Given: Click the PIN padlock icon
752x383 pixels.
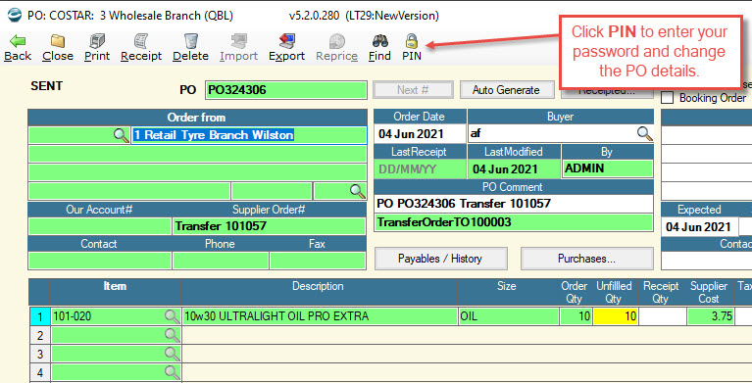Looking at the screenshot, I should tap(412, 41).
